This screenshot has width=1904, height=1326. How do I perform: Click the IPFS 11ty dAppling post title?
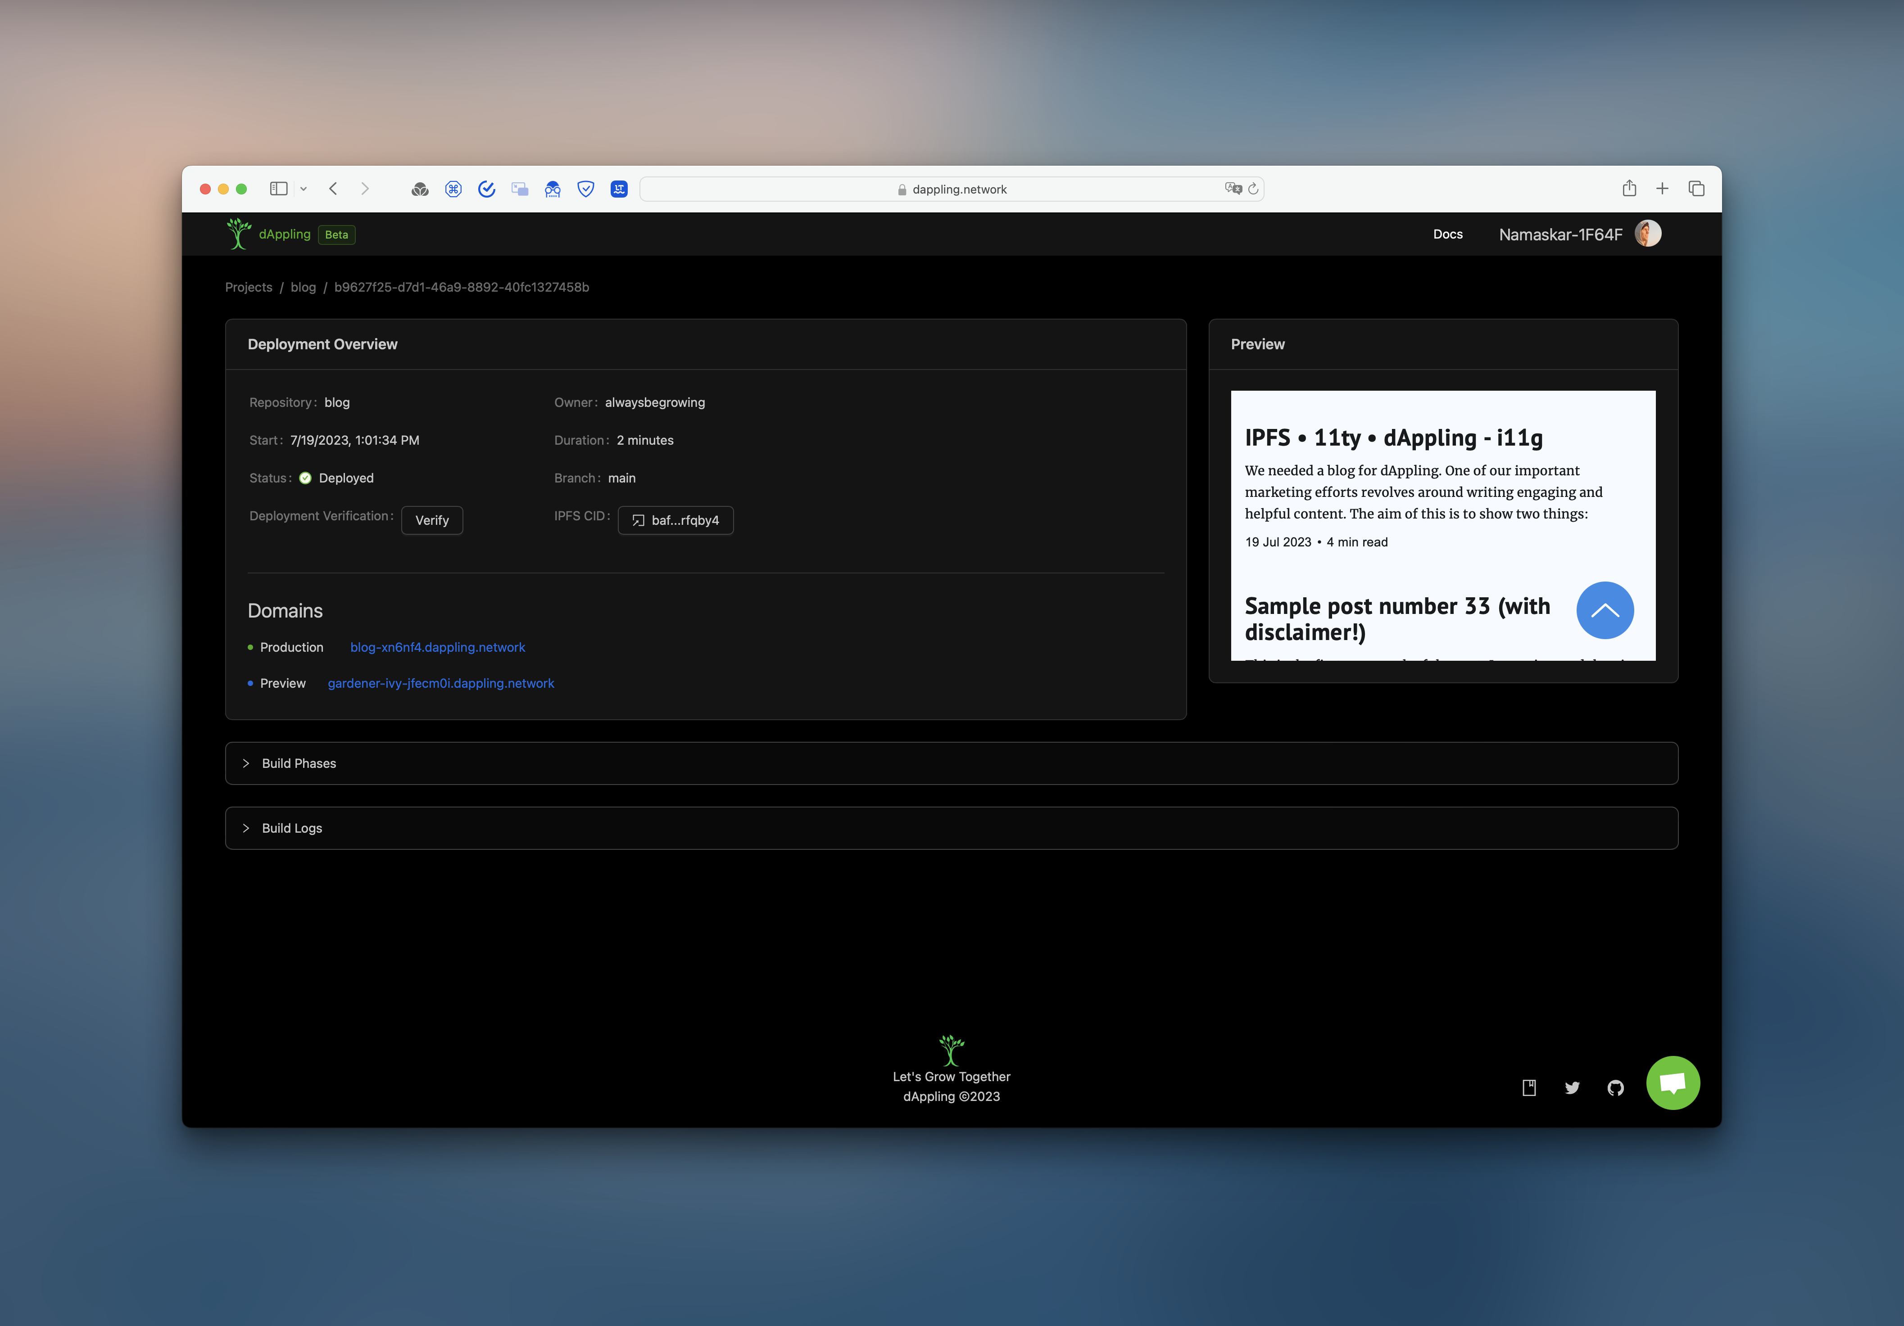click(1393, 437)
